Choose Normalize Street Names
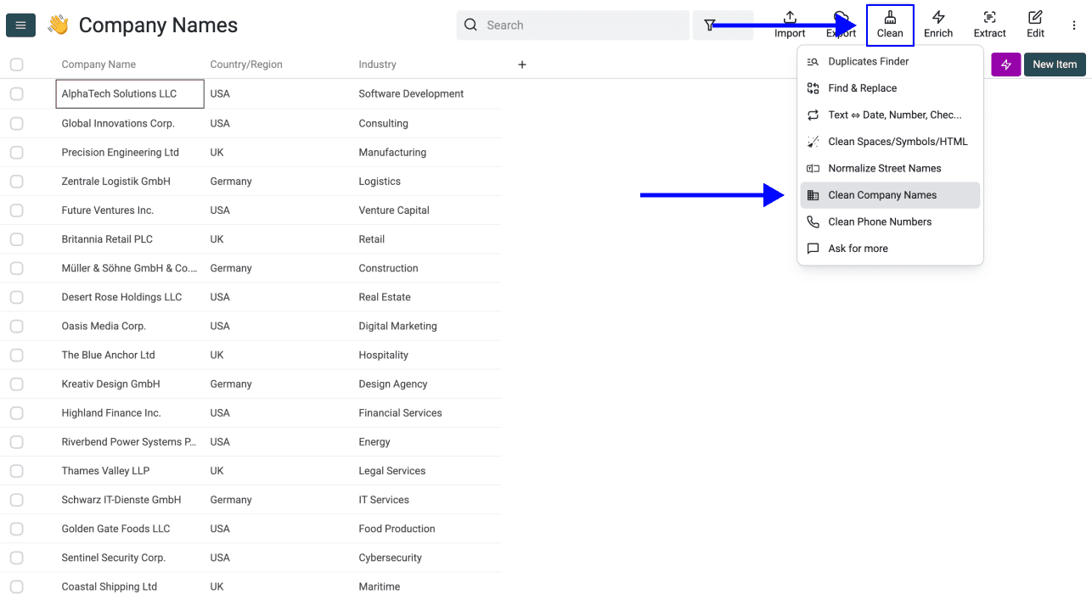Screen dimensions: 1092x594 (885, 168)
